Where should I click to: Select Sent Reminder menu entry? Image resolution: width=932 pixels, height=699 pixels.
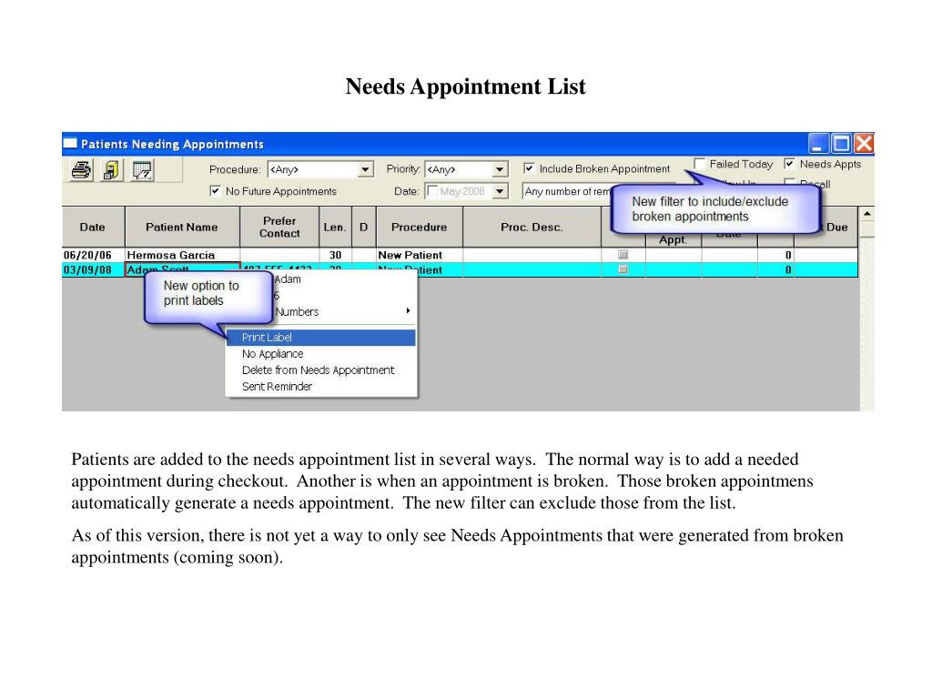coord(321,386)
